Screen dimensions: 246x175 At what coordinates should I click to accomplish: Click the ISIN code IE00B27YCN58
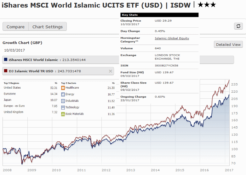point(166,66)
